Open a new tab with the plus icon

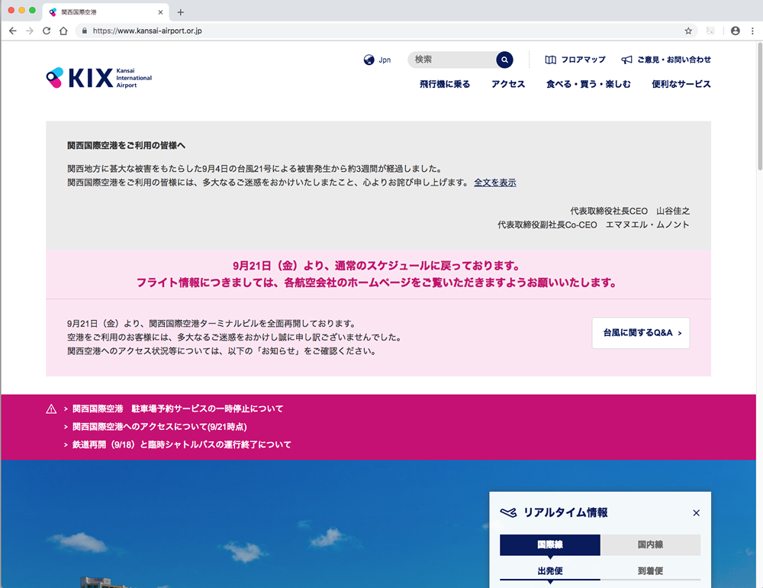point(181,12)
